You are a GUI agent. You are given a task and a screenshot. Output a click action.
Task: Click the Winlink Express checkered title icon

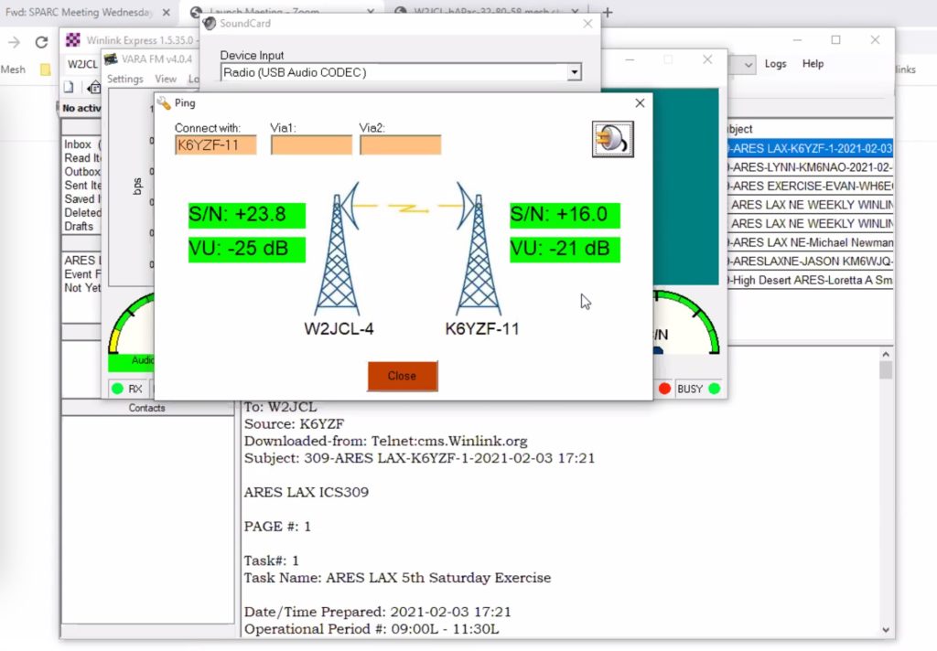(73, 40)
